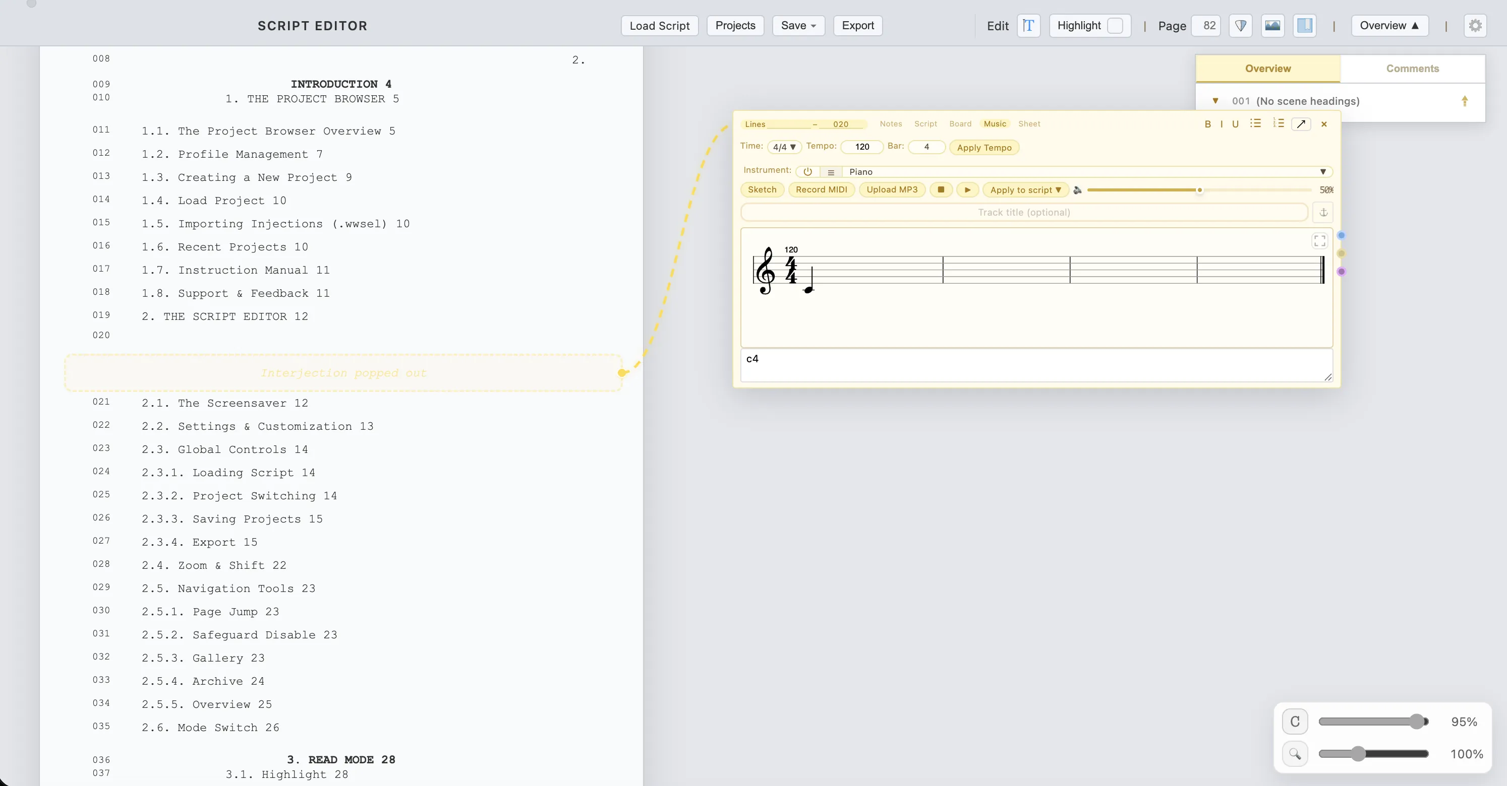Open the Gallery image icon
This screenshot has width=1507, height=786.
coord(1272,26)
